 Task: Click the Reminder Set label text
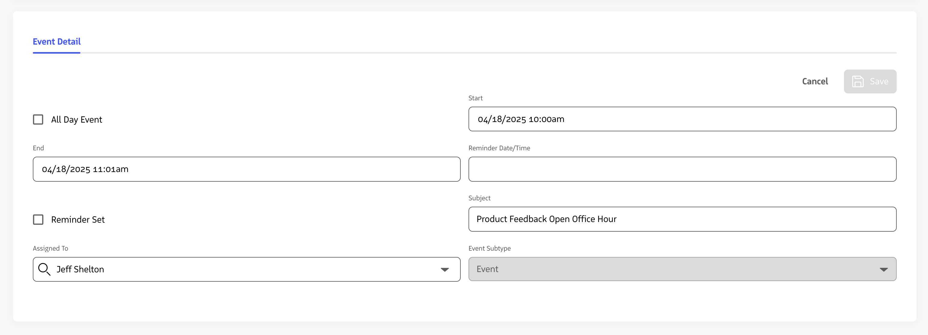[x=78, y=220]
